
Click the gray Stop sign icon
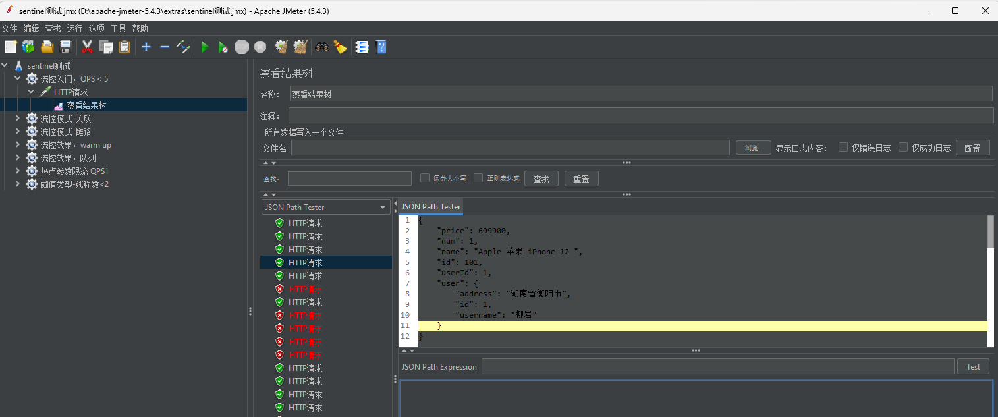242,47
